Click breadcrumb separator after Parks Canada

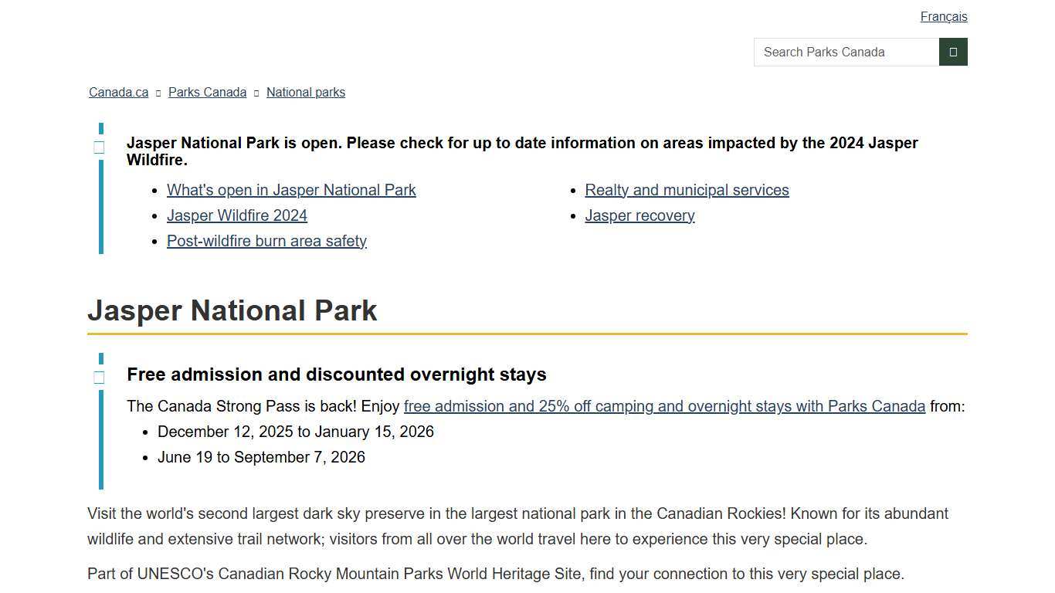click(256, 93)
